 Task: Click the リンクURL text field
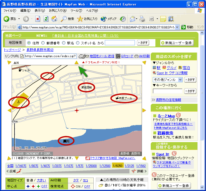pos(51,56)
